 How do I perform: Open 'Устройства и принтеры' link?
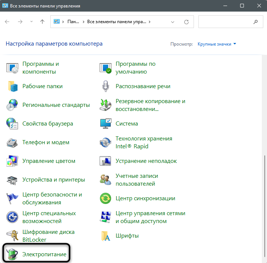point(54,180)
